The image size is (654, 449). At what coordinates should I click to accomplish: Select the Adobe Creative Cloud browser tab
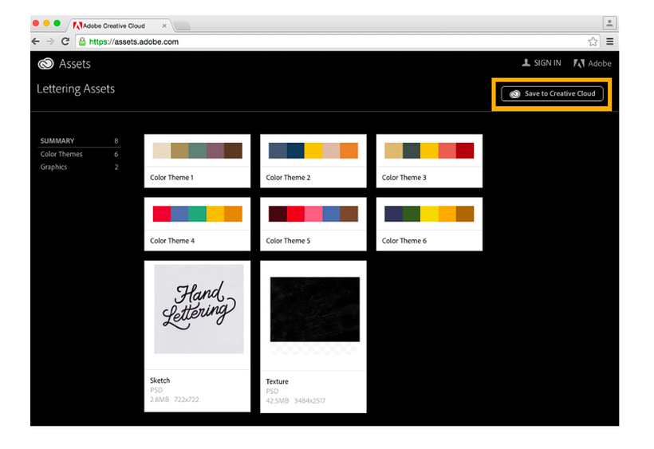[x=120, y=26]
